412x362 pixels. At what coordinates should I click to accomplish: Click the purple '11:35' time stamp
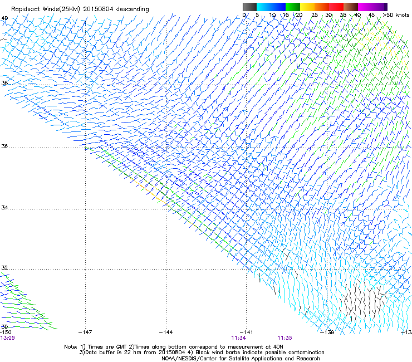point(285,338)
